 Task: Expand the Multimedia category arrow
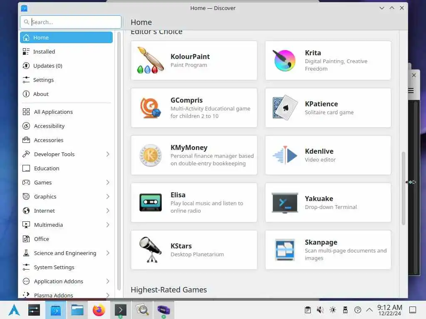tap(108, 225)
